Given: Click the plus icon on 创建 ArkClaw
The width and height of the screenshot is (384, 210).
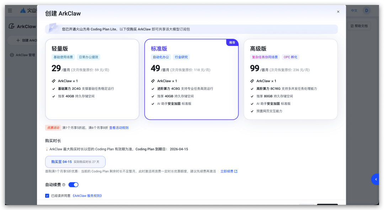Looking at the screenshot, I should pos(18,40).
